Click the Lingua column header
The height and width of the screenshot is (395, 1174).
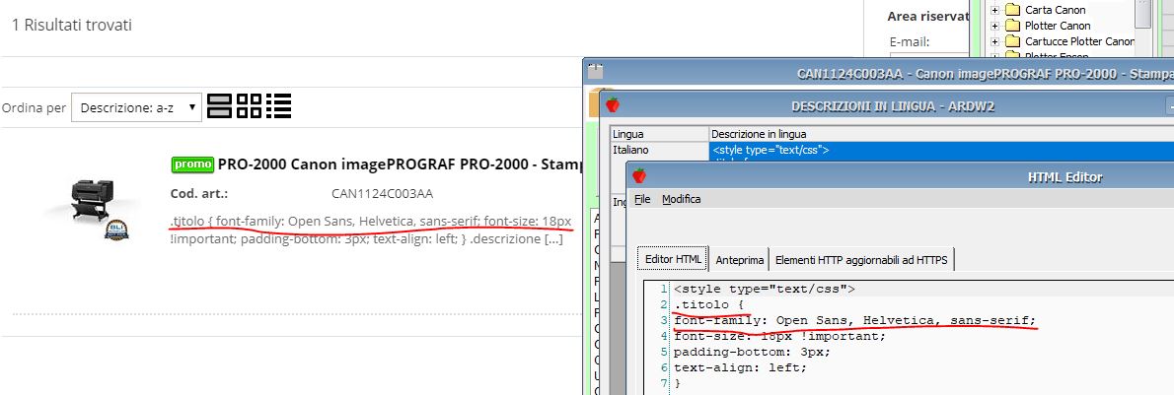click(x=660, y=134)
